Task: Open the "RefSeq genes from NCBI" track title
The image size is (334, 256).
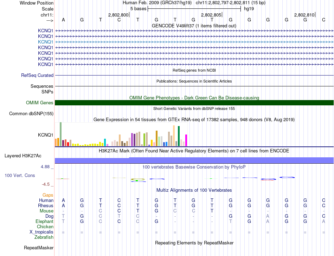Action: pos(194,70)
